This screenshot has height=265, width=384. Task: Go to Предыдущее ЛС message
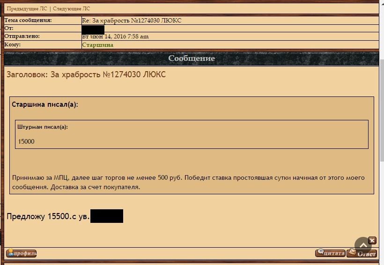pyautogui.click(x=27, y=8)
